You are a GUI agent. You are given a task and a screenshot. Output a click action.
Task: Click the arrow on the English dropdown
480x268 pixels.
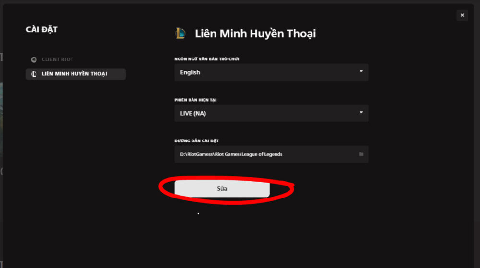[361, 71]
